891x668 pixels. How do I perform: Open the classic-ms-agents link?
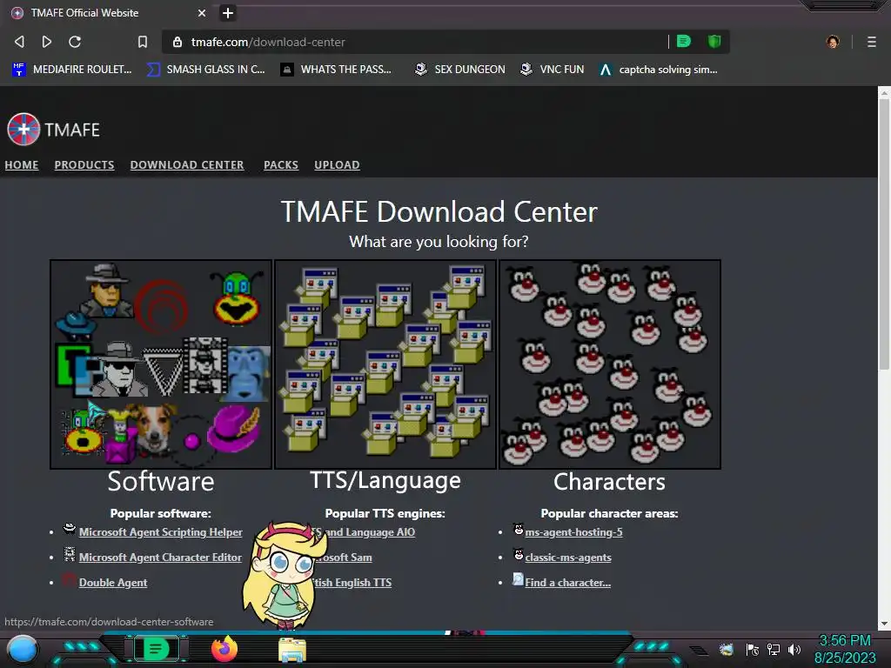(568, 558)
